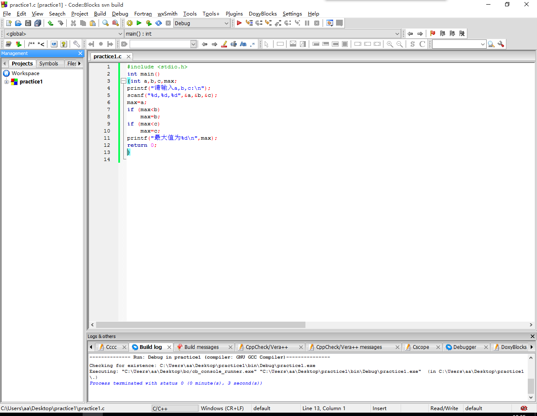
Task: Switch to the Build messages tab
Action: [x=201, y=347]
